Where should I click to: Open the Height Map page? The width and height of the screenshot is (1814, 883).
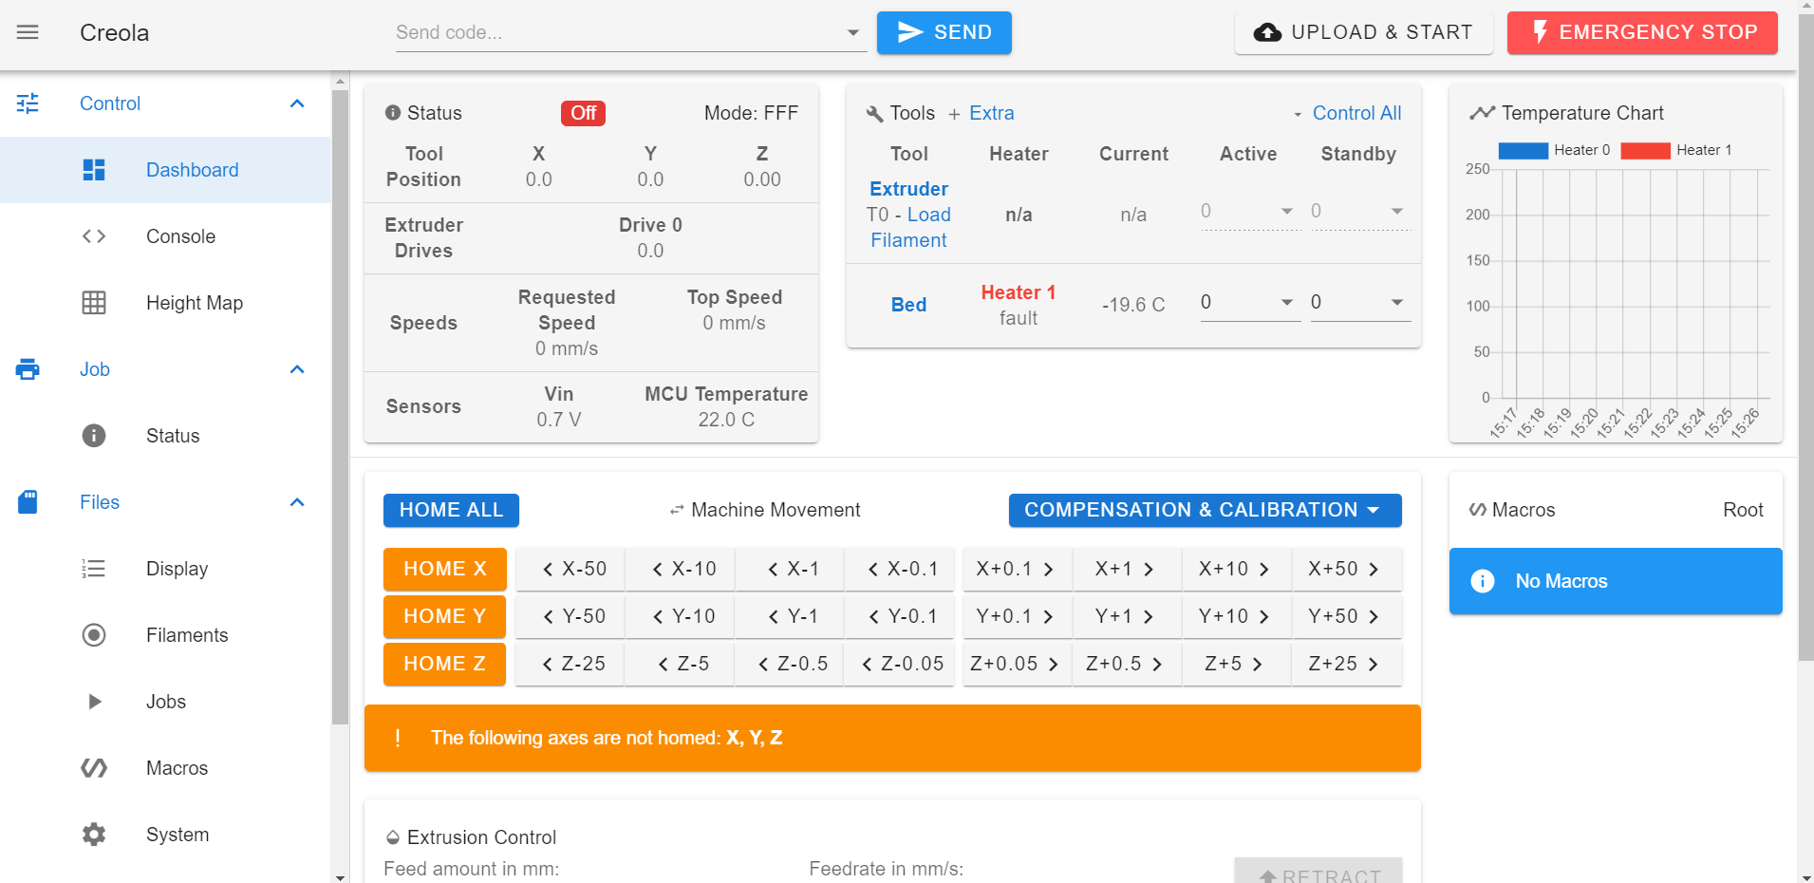[x=165, y=303]
